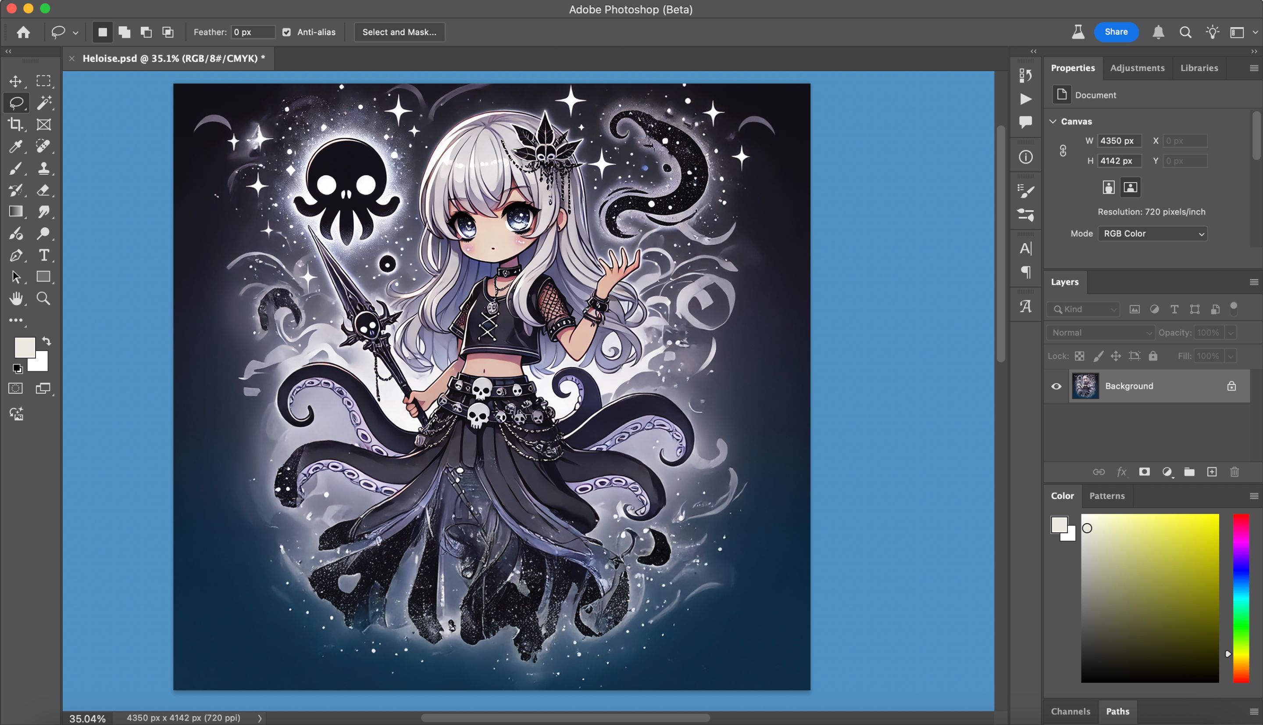Select the Smudge tool
Screen dimensions: 1263x725
point(43,212)
